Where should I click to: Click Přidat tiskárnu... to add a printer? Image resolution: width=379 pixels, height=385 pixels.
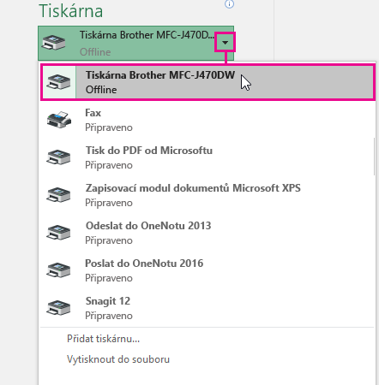click(103, 339)
